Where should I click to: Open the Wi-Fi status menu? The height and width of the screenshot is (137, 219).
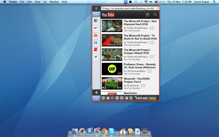click(146, 2)
